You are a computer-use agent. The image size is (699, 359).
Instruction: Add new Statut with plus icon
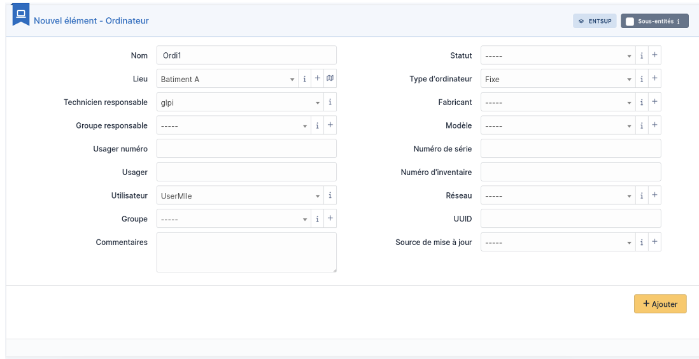(x=654, y=55)
